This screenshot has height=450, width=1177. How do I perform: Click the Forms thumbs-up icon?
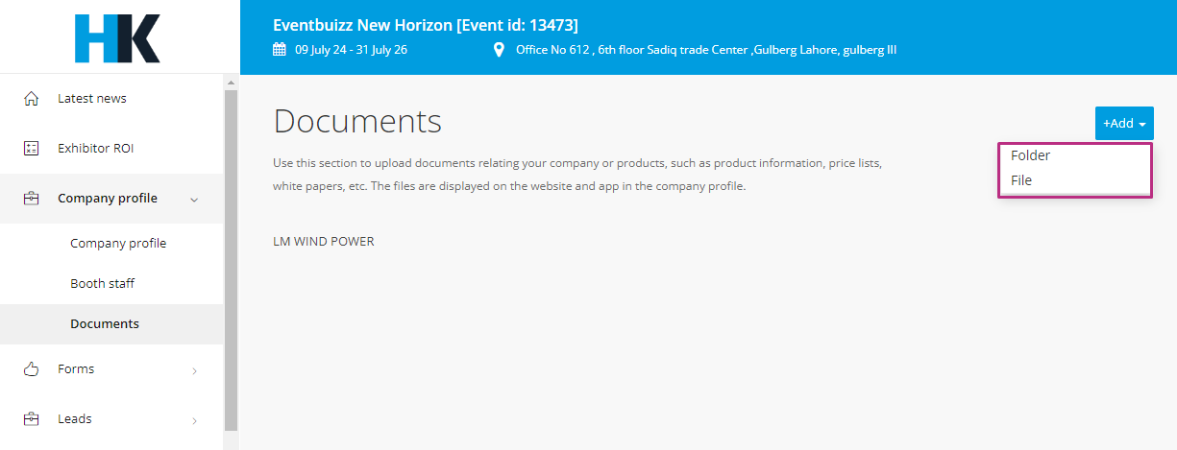31,368
